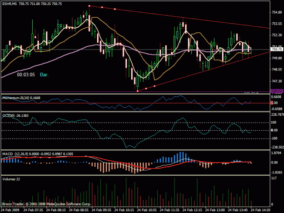Click the cyan "Bar:" label
The width and height of the screenshot is (284, 213).
point(44,75)
